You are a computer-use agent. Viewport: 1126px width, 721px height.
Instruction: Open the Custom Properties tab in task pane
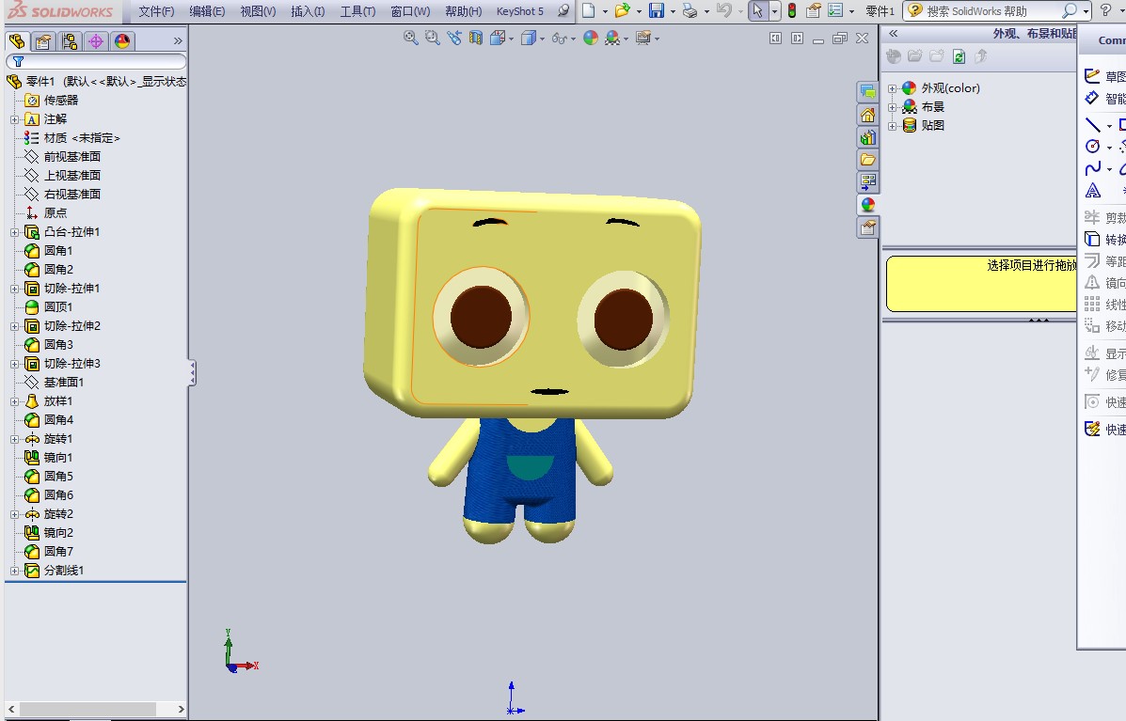click(x=867, y=227)
